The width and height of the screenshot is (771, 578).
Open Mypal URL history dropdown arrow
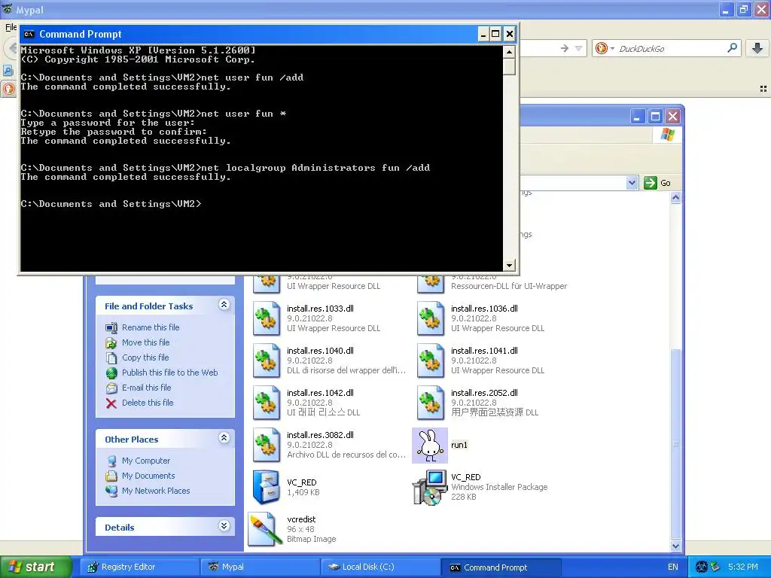click(x=579, y=48)
